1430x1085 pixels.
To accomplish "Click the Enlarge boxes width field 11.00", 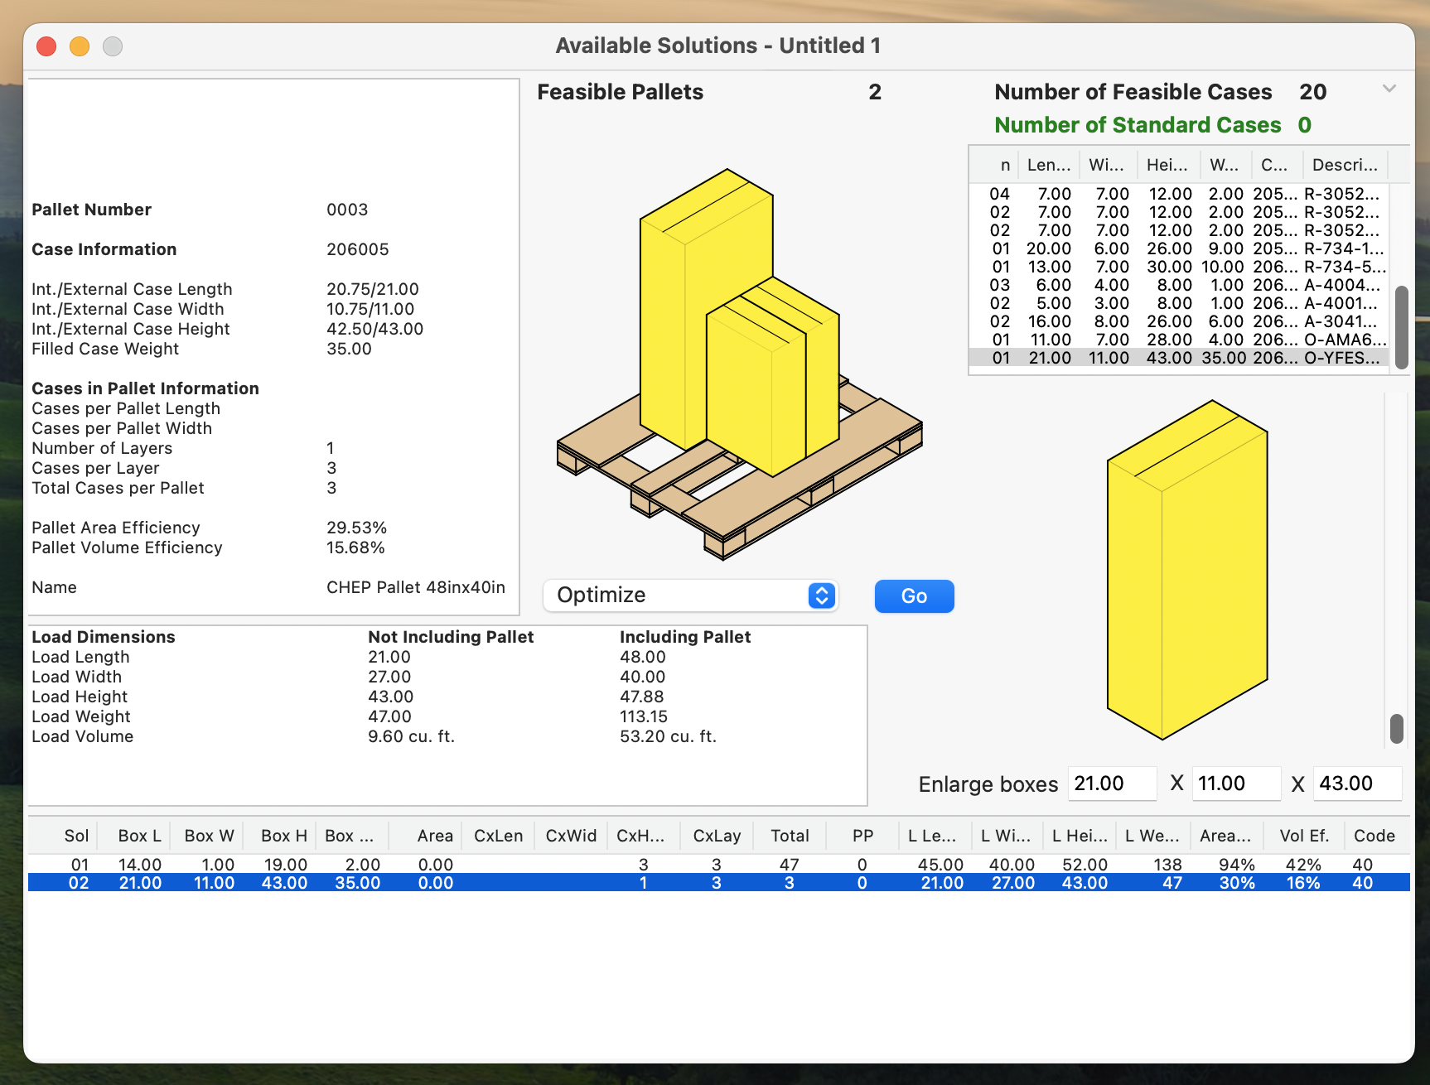I will 1236,784.
